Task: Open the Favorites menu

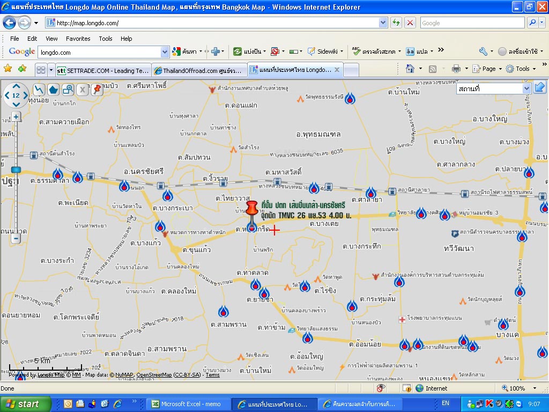Action: [x=78, y=39]
